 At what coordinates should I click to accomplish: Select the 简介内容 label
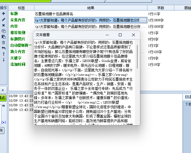click(18, 52)
